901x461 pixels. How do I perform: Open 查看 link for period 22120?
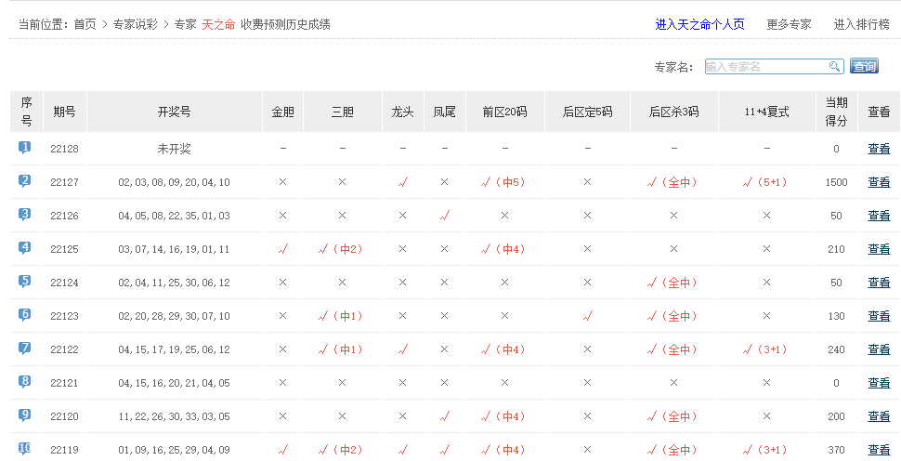tap(879, 416)
